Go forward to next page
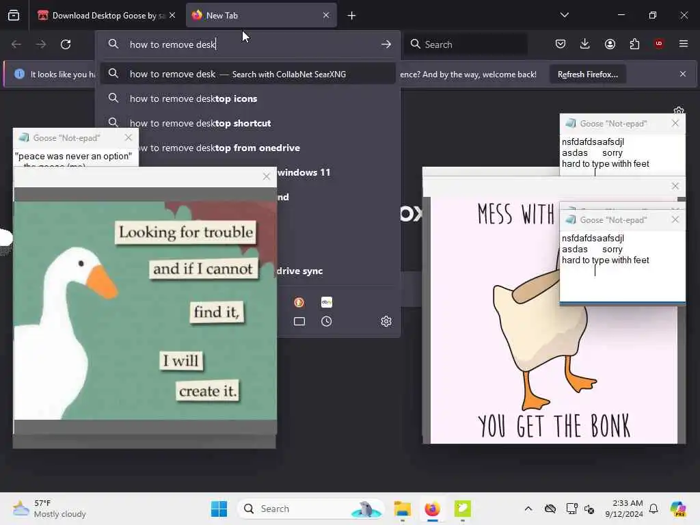 40,44
